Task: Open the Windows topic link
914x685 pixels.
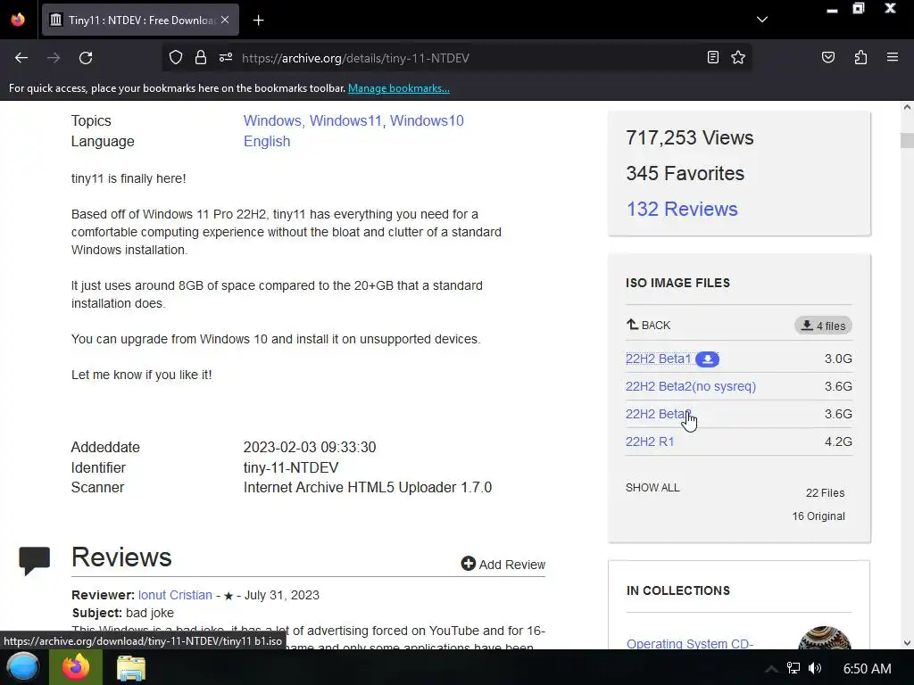Action: click(x=272, y=120)
